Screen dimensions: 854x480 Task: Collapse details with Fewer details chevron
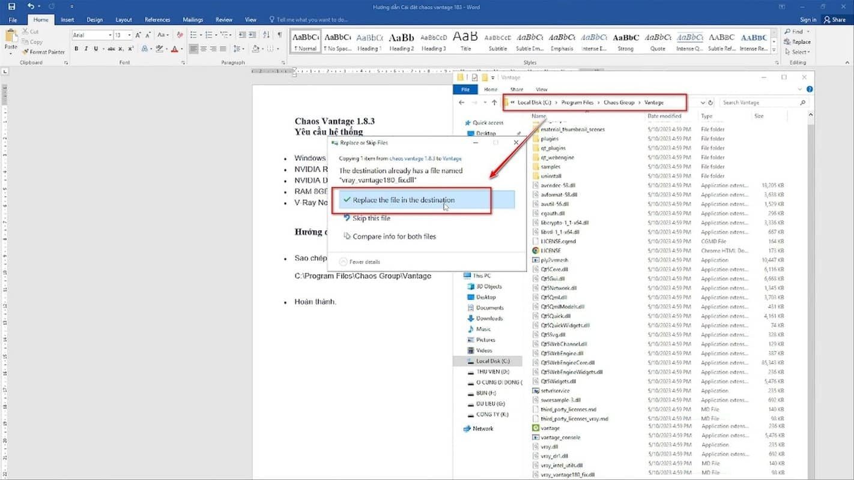[344, 262]
